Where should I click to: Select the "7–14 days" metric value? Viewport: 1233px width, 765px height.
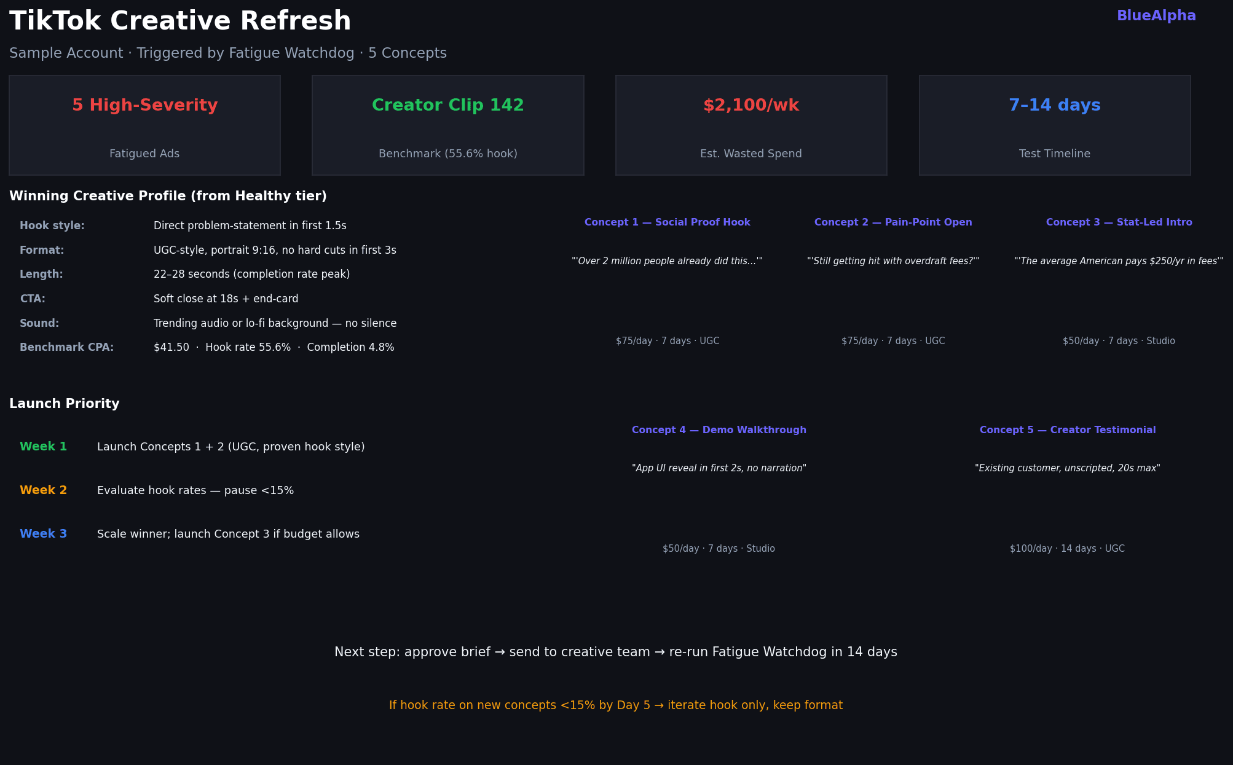(1055, 106)
